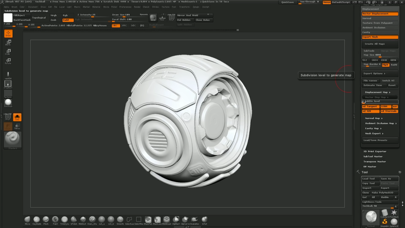
Task: Click the Floor grid icon
Action: click(x=162, y=17)
